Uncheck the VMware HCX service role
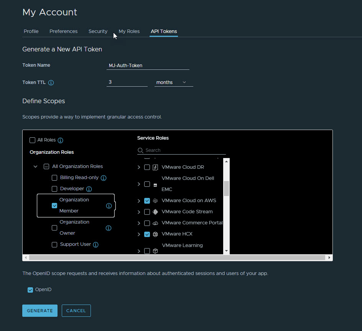 click(147, 234)
